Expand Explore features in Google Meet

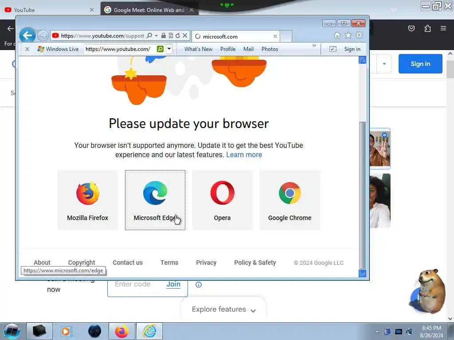point(223,309)
